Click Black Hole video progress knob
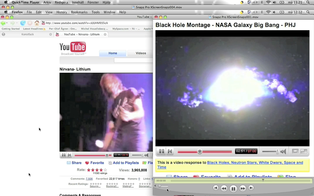Viewport: 314px width, 196px height. (200, 151)
